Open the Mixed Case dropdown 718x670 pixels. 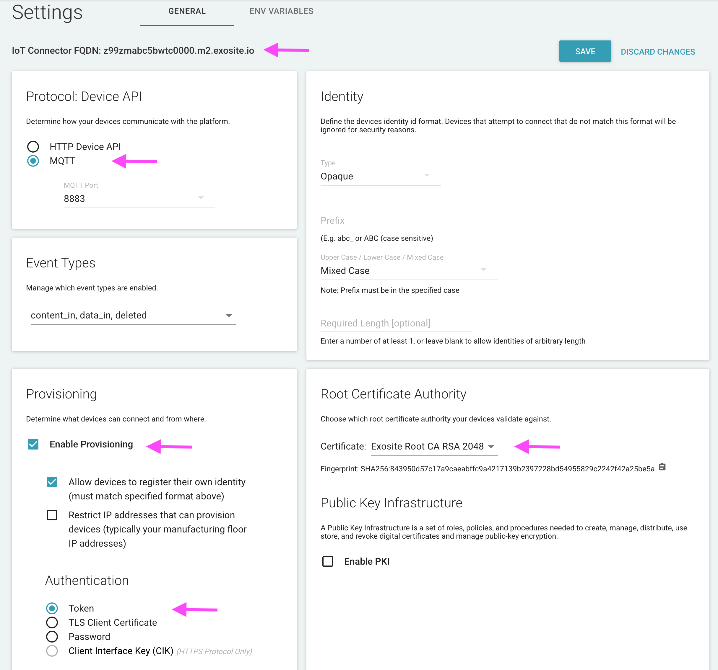408,271
